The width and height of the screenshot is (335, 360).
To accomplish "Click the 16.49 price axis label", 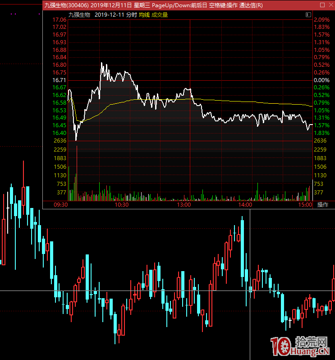I will click(60, 118).
